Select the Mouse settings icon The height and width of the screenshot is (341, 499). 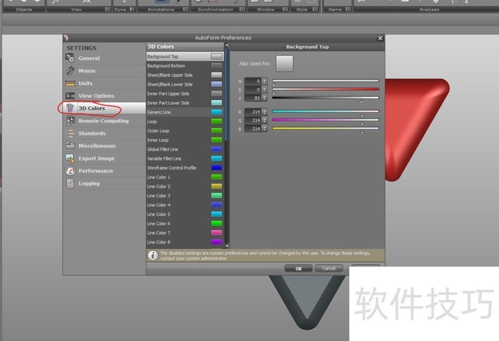click(x=70, y=71)
